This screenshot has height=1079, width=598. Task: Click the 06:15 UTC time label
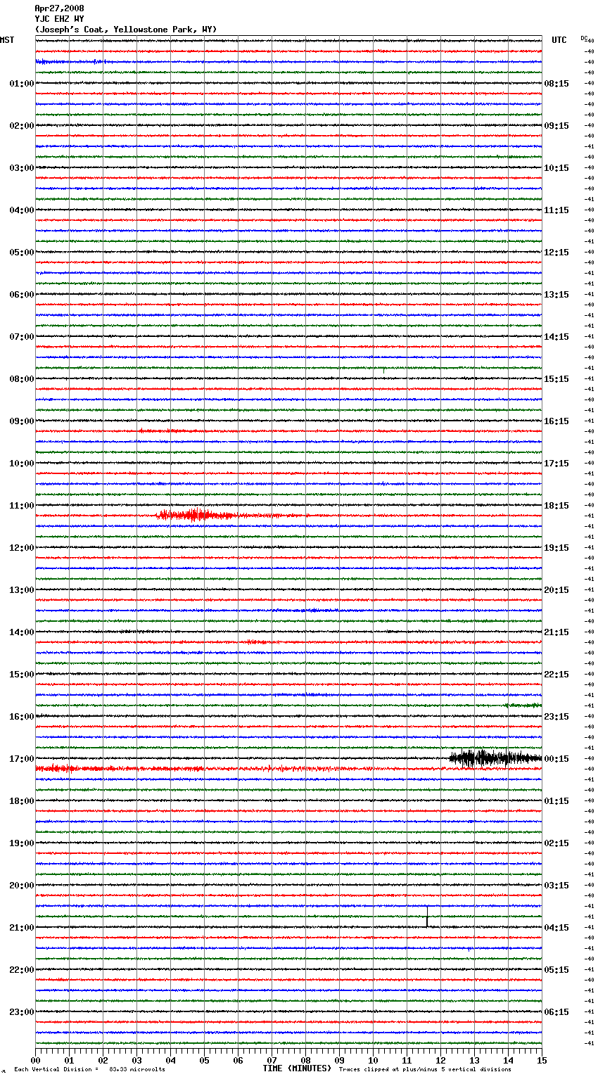tap(556, 1012)
